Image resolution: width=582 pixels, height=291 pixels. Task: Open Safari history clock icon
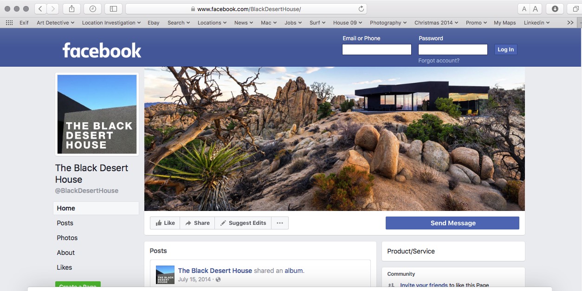92,9
